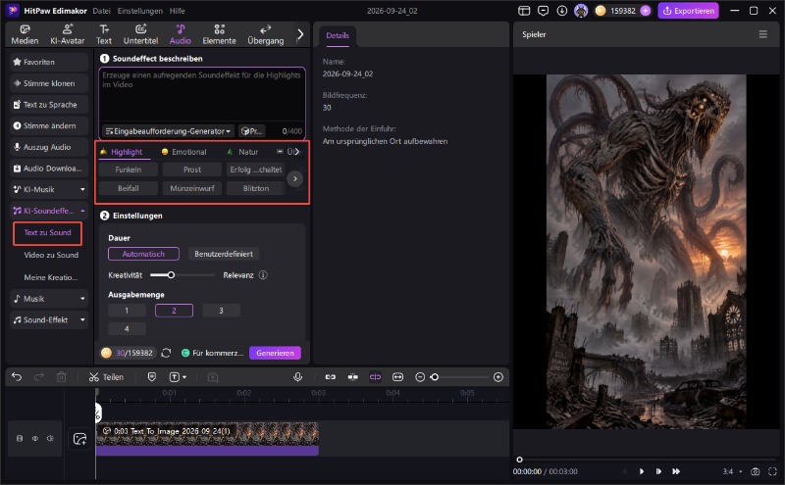Undo the last action
This screenshot has width=785, height=485.
click(17, 377)
